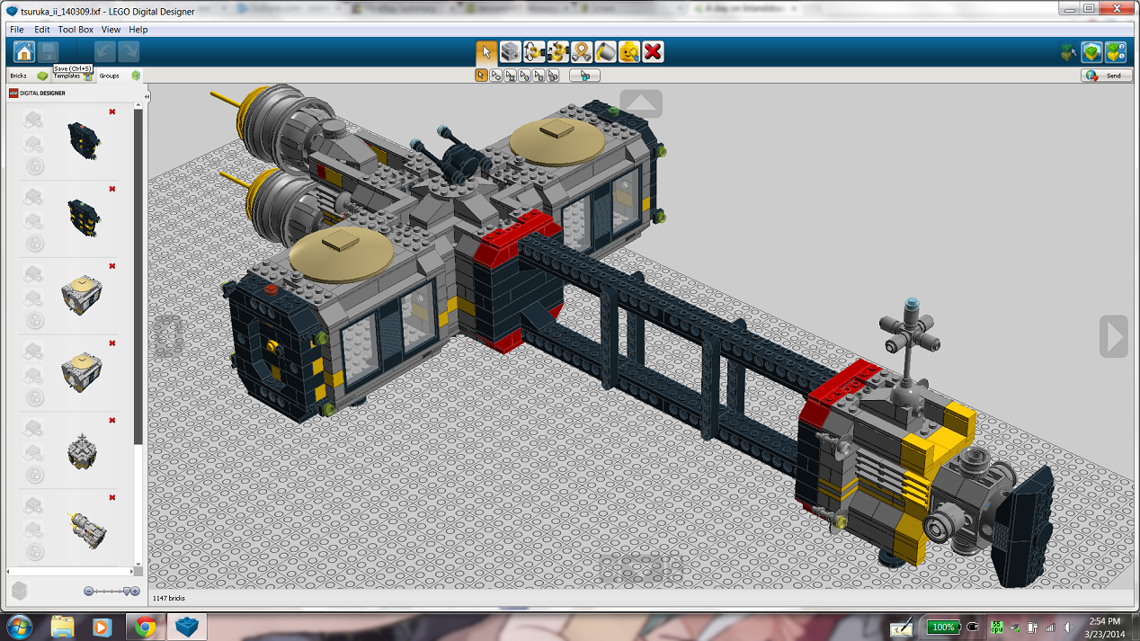Switch to Building Guide mode icon
Screen dimensions: 1140x641
pos(1115,52)
